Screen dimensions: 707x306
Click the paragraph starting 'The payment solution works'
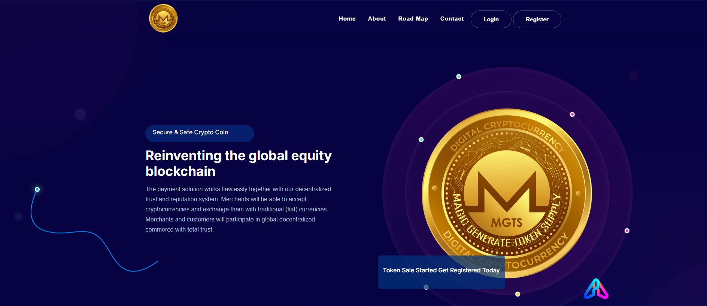click(238, 209)
